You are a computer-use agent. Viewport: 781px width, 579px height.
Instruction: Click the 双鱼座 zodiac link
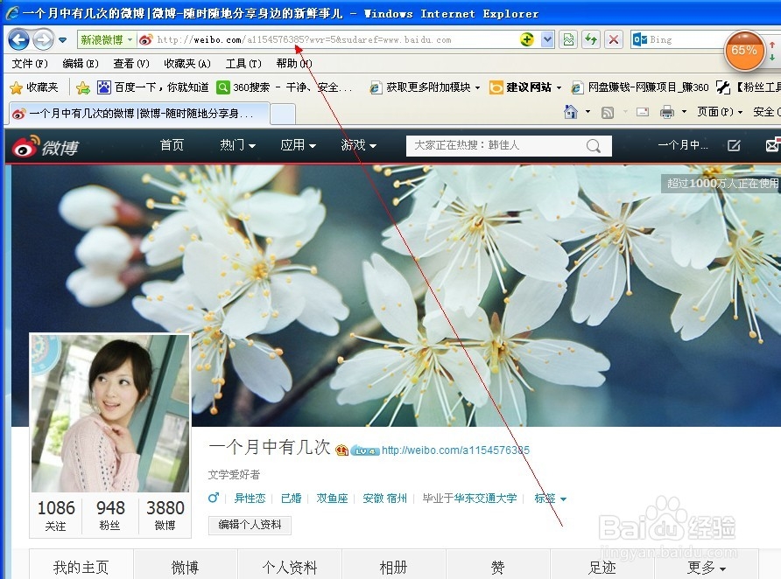332,499
